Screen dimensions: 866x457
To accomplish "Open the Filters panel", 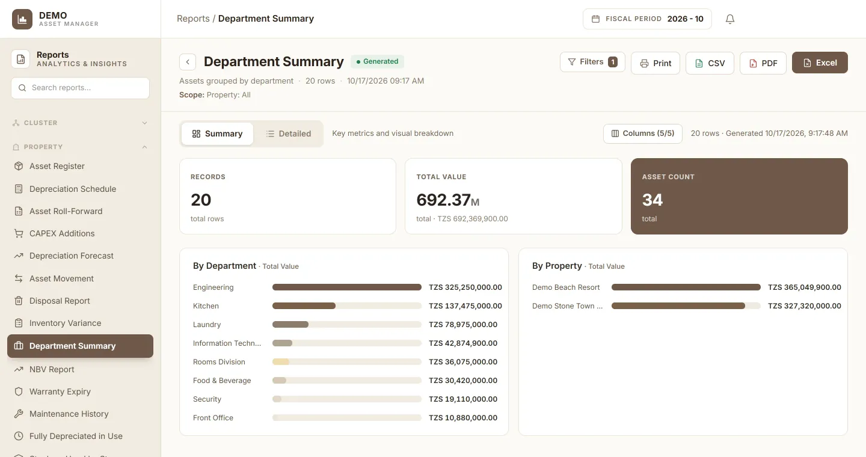I will pos(592,62).
